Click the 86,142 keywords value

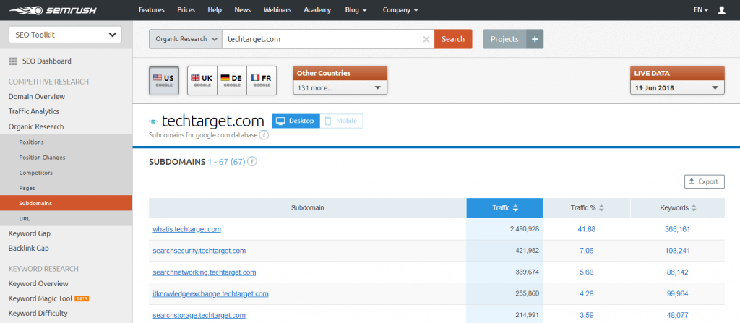(x=677, y=272)
